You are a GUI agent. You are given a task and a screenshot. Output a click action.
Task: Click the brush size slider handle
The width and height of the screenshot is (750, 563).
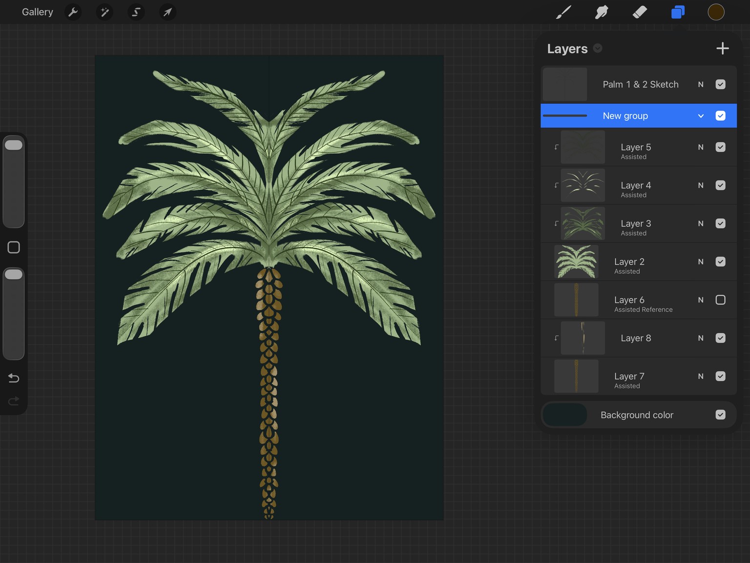tap(14, 145)
